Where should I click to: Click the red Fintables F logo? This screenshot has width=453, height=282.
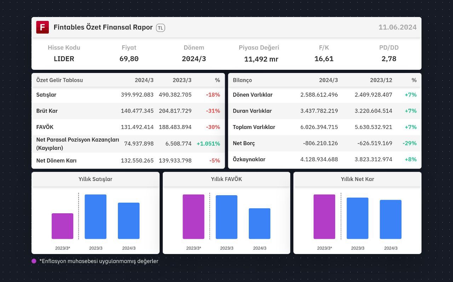(42, 27)
